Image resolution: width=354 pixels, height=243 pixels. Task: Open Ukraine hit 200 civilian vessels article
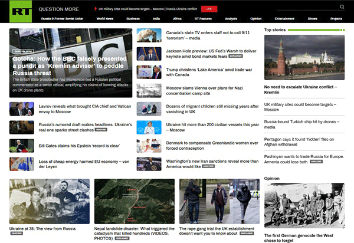point(212,127)
